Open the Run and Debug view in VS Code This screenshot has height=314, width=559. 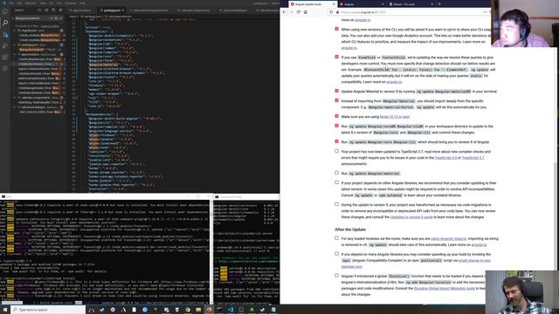(x=5, y=46)
